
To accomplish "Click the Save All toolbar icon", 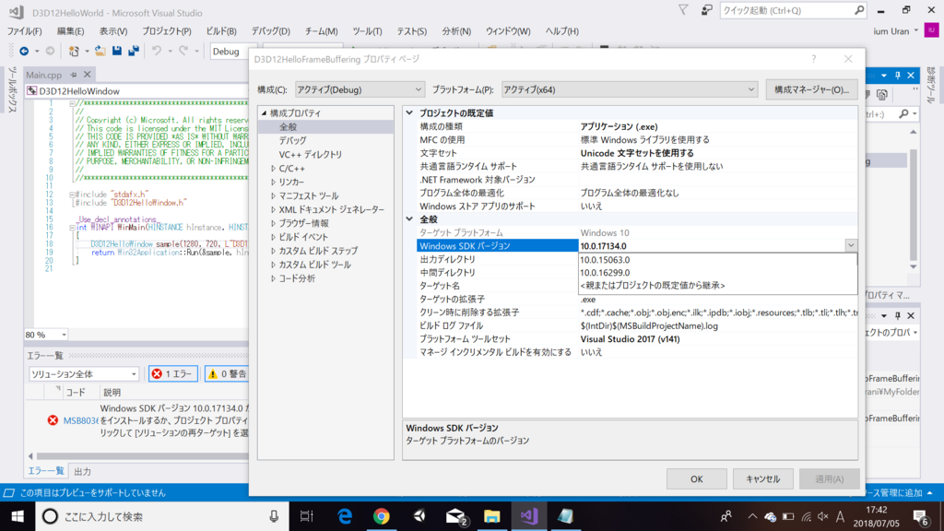I will click(134, 52).
